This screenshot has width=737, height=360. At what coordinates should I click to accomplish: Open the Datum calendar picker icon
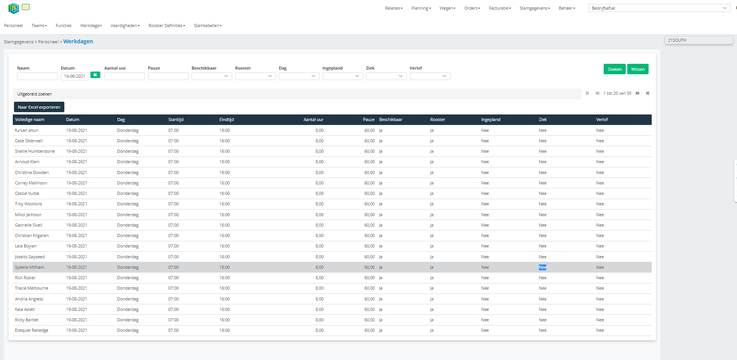tap(95, 75)
